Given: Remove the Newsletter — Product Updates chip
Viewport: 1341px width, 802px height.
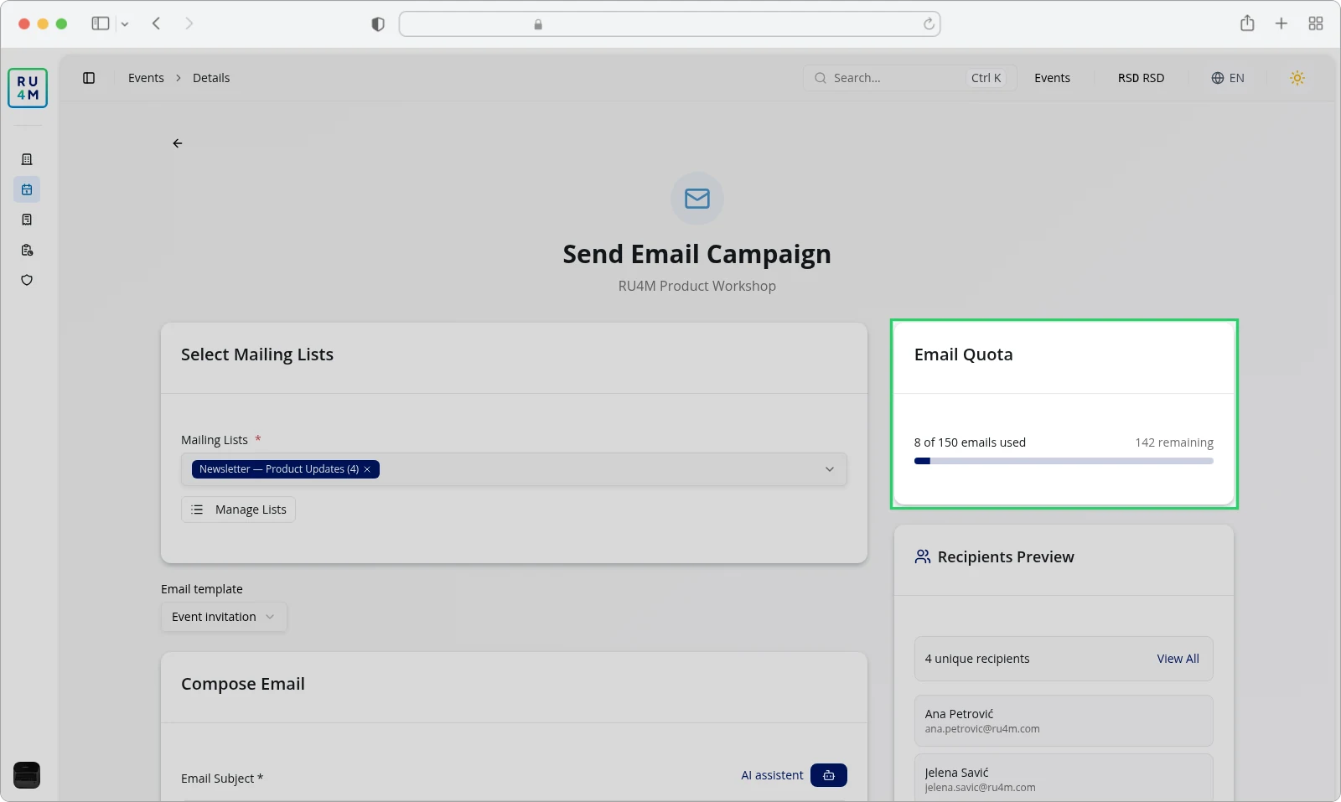Looking at the screenshot, I should click(x=367, y=469).
